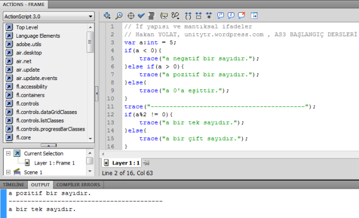
Task: Click the script navigator scroll up arrow
Action: 90,153
